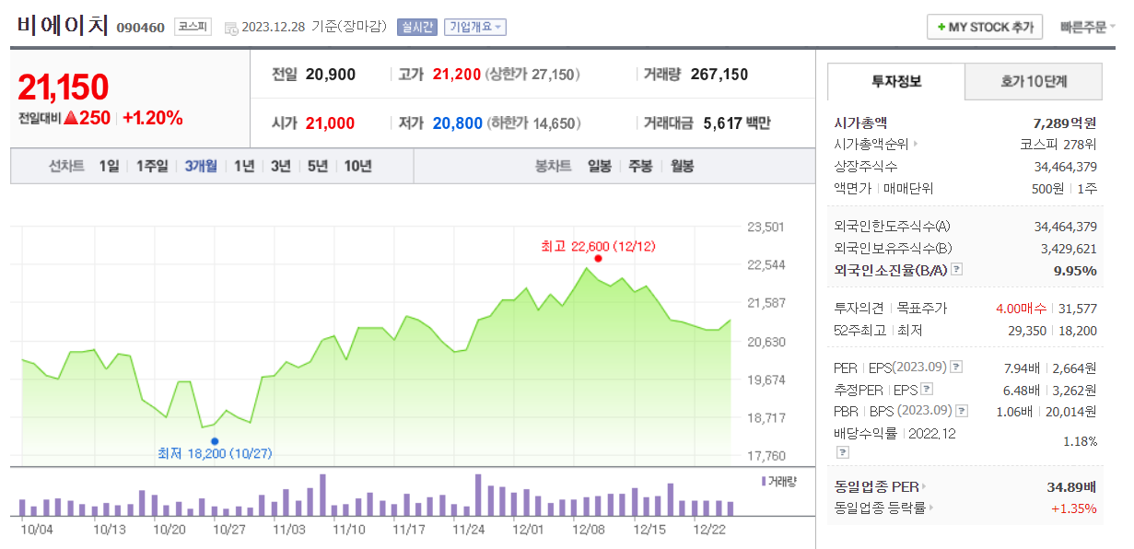Click the 코스피 market badge

click(x=193, y=28)
